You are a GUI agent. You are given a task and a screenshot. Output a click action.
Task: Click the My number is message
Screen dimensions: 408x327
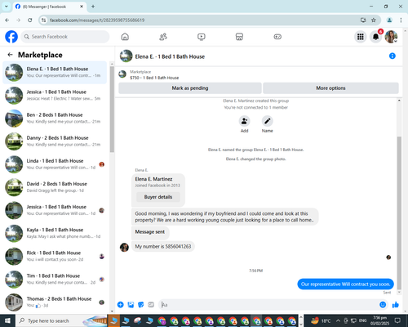point(163,246)
